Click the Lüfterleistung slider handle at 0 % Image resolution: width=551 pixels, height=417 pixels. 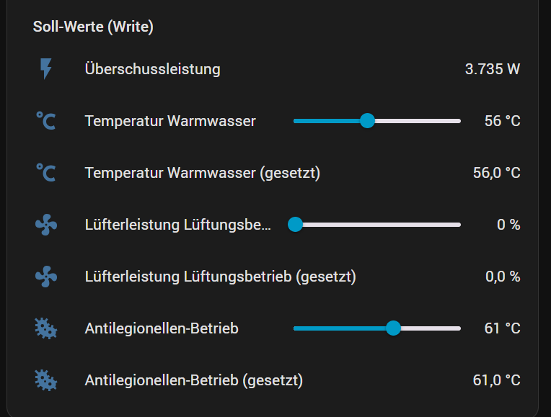[295, 225]
